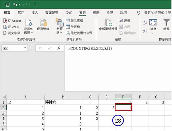Click the 告訴我您想做什麼 search field
The height and width of the screenshot is (131, 172).
point(157,13)
